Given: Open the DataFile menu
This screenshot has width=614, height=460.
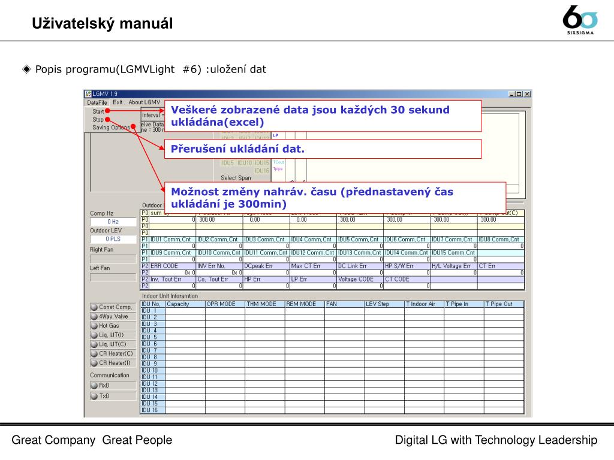Looking at the screenshot, I should (x=97, y=102).
